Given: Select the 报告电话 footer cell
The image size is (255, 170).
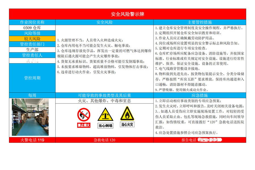Looking at the screenshot, I should pos(200,140).
